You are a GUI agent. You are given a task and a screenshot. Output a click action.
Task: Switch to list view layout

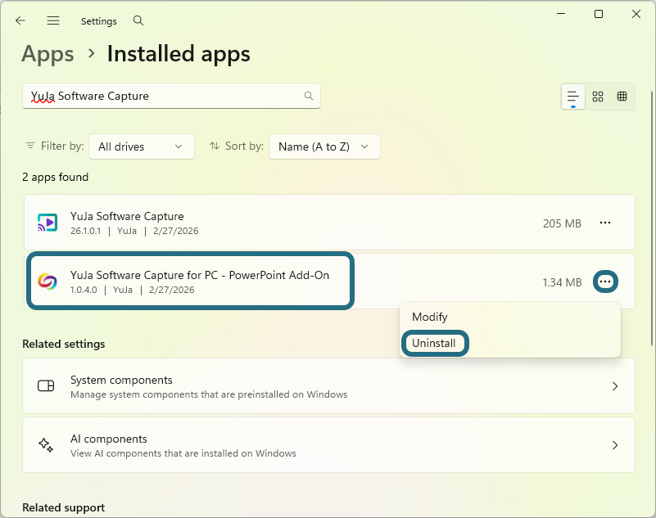[x=572, y=97]
